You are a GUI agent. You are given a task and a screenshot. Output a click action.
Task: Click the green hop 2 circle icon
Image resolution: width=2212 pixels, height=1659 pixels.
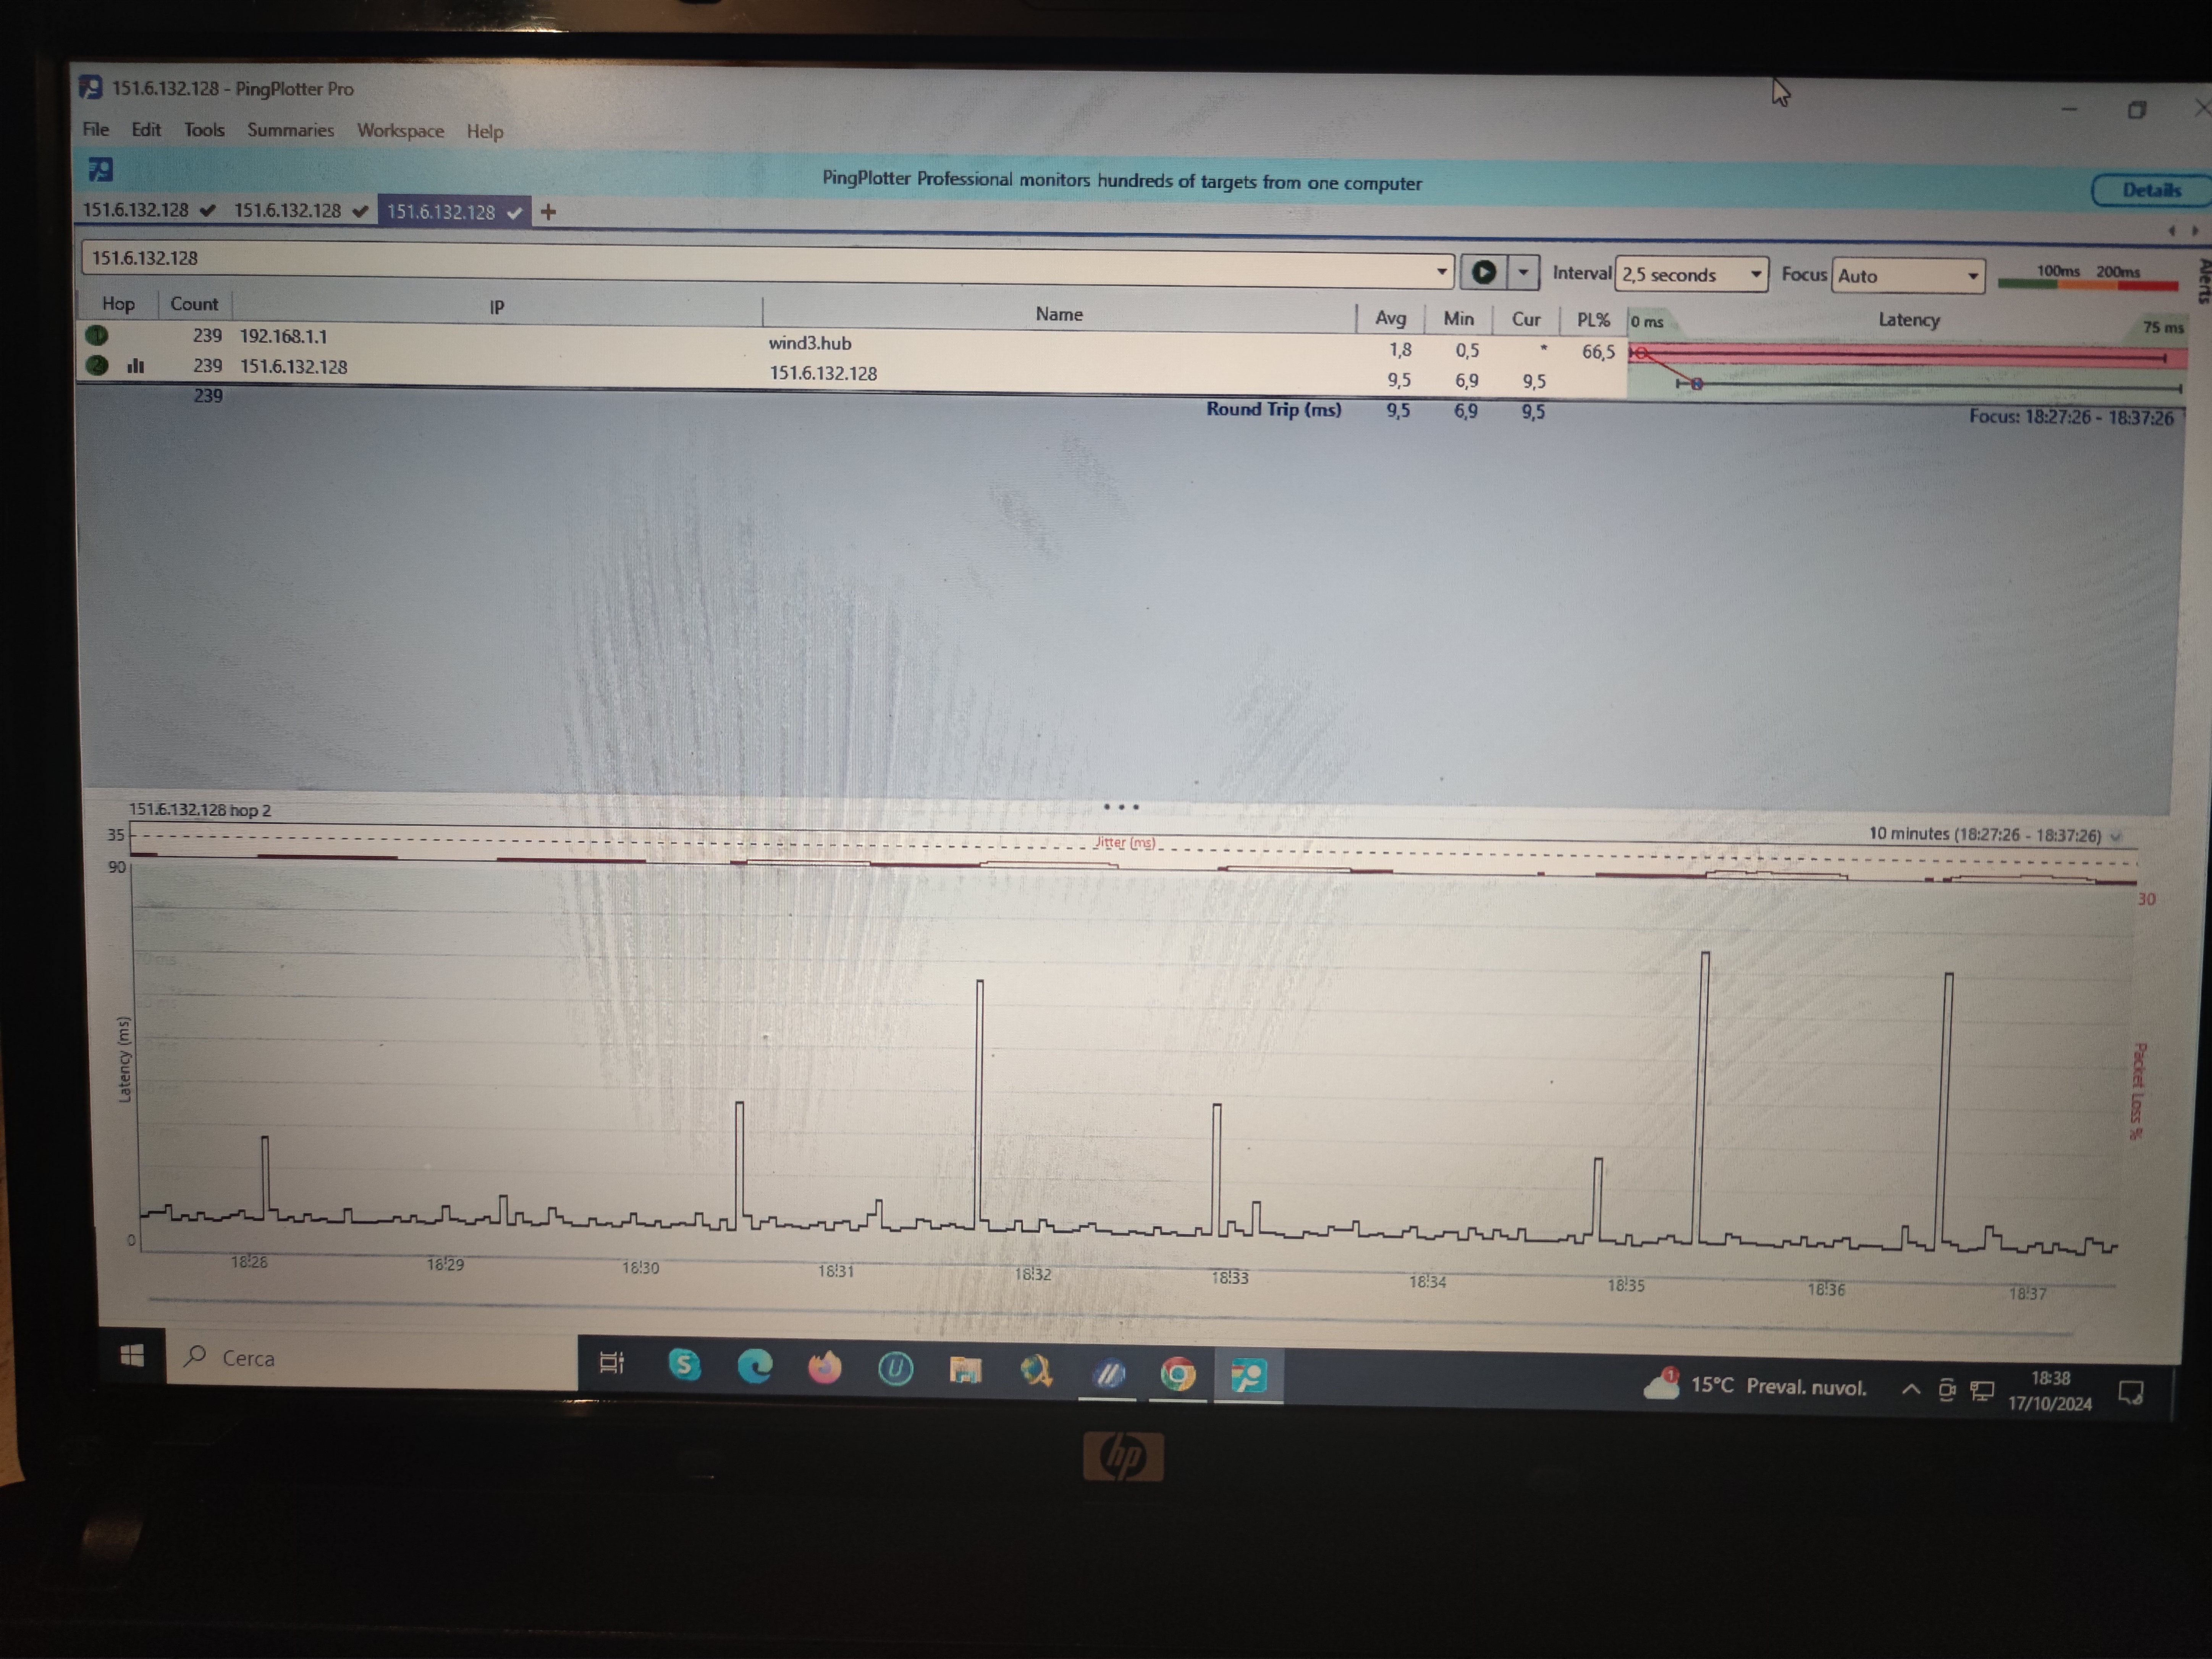[97, 365]
